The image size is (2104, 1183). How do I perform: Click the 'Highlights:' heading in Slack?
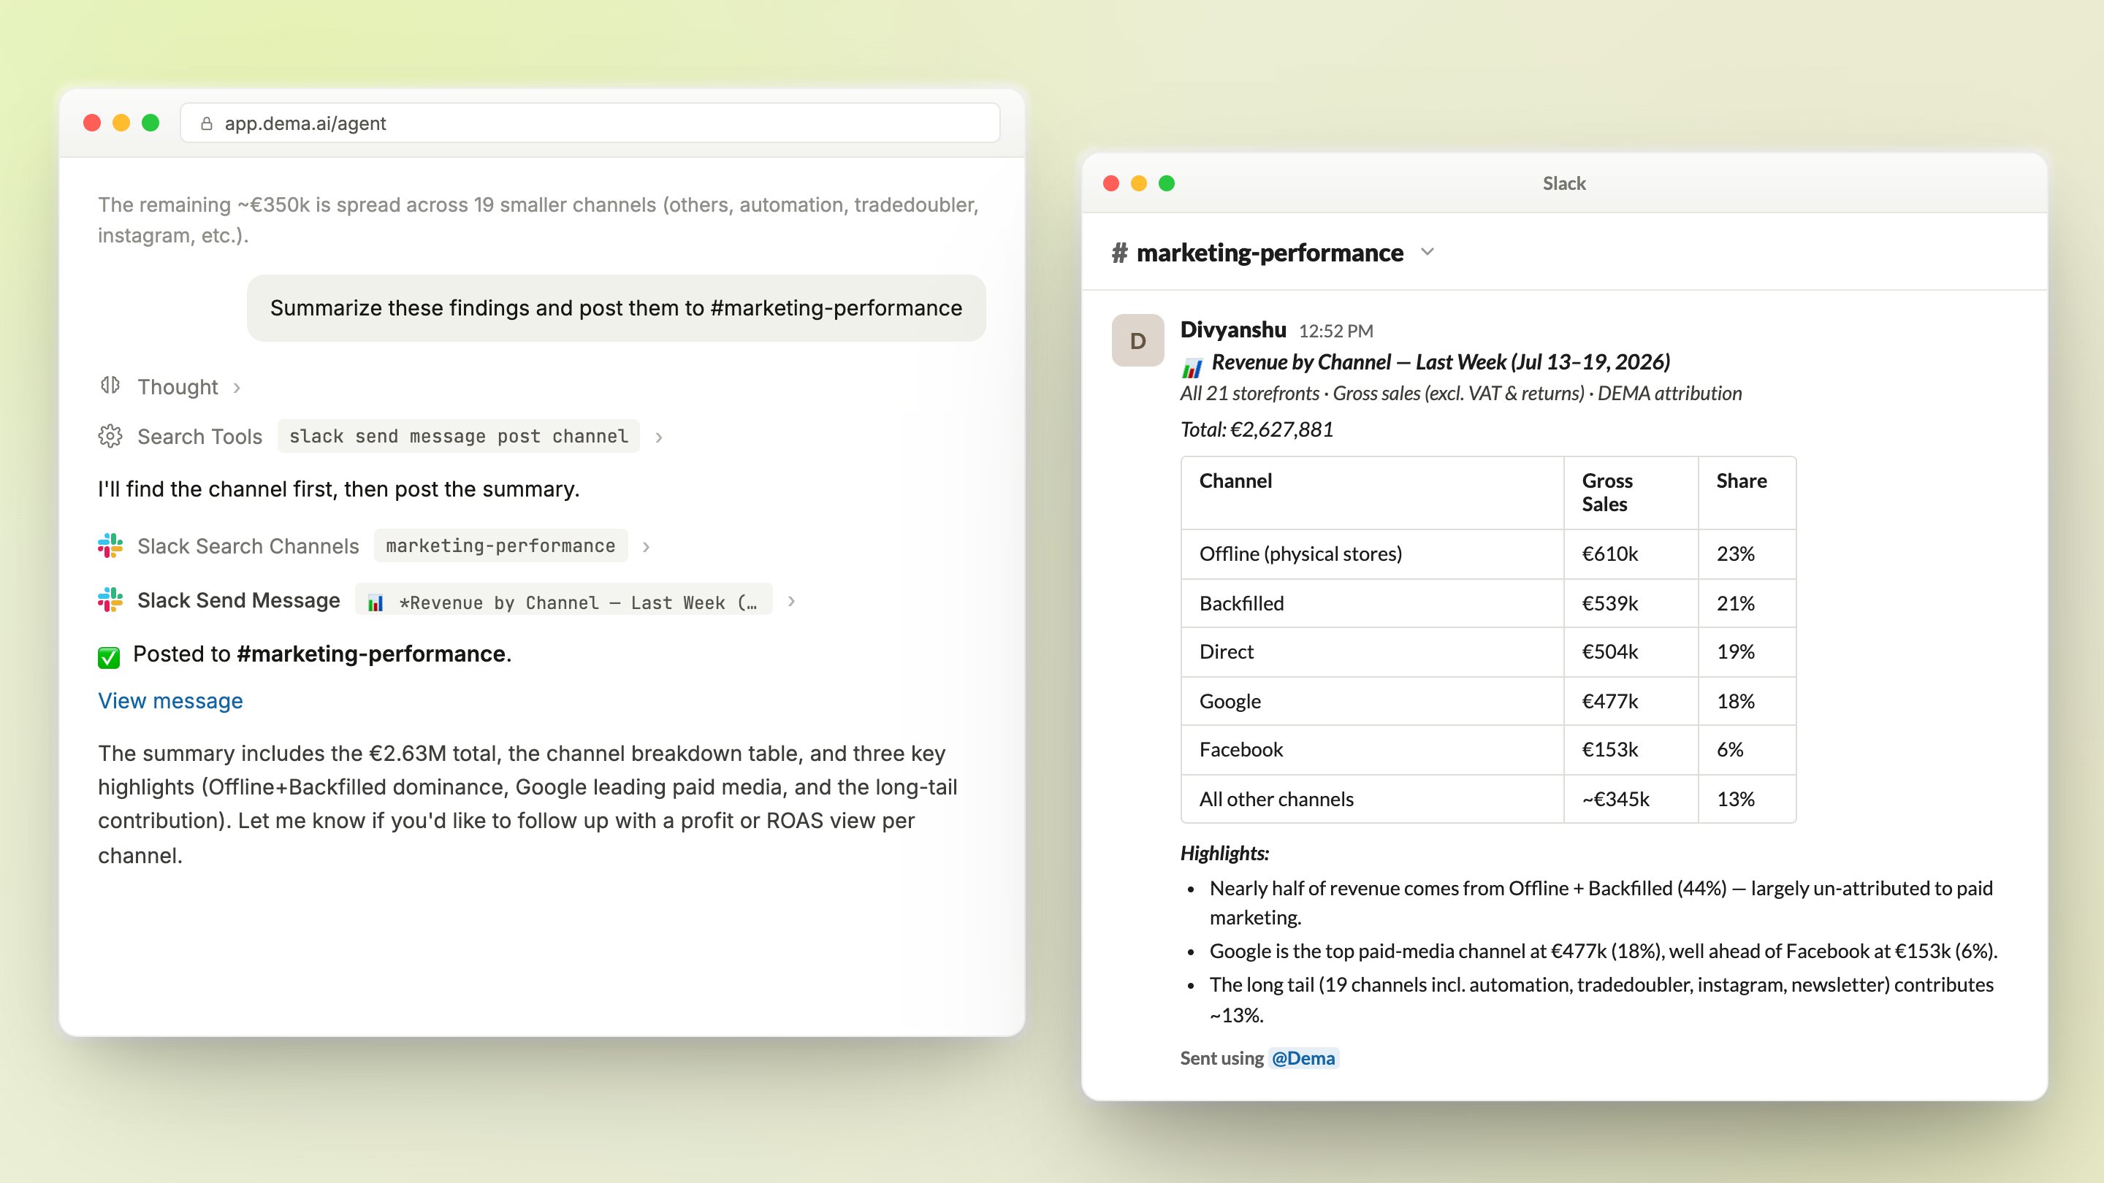pyautogui.click(x=1224, y=853)
